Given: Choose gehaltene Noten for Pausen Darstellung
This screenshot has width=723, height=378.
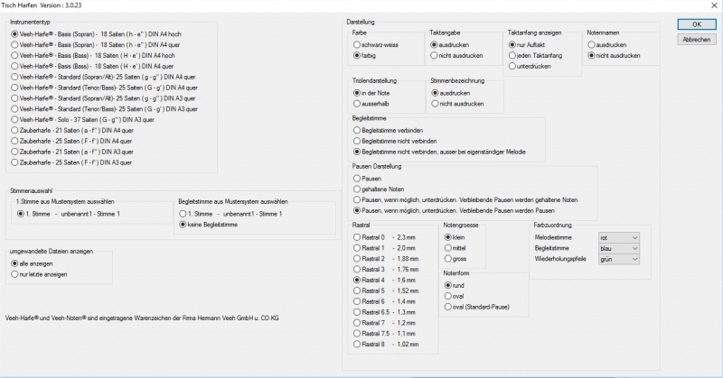Looking at the screenshot, I should coord(357,189).
